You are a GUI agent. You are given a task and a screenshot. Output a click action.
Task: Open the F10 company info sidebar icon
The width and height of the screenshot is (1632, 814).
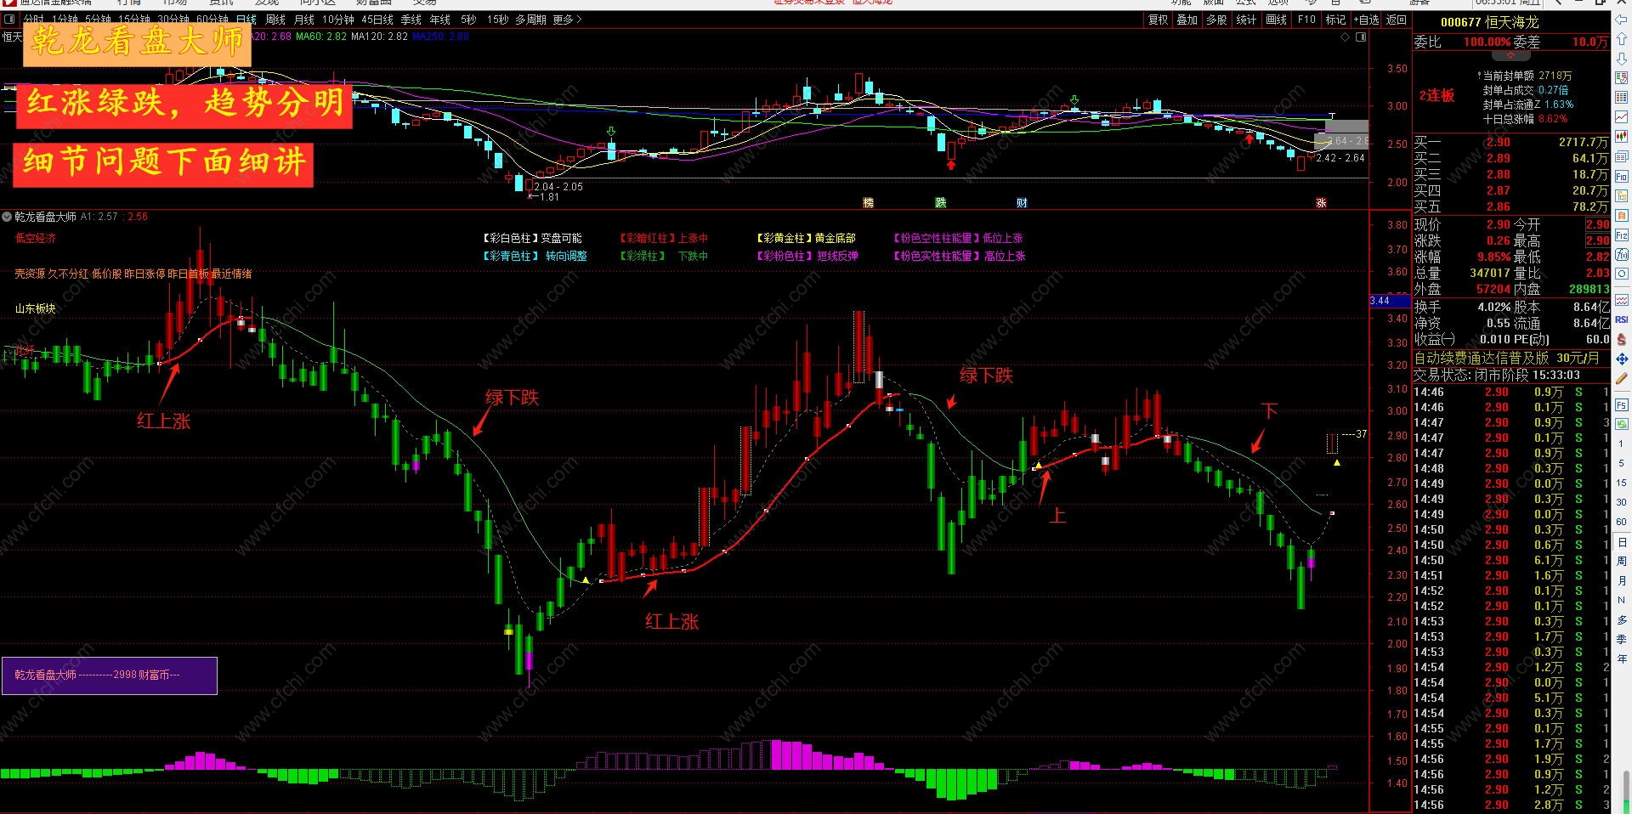1622,176
